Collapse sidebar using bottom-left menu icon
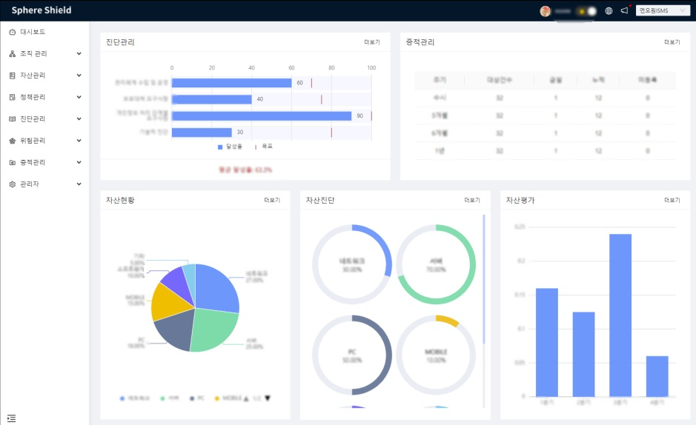This screenshot has height=425, width=696. click(x=11, y=418)
